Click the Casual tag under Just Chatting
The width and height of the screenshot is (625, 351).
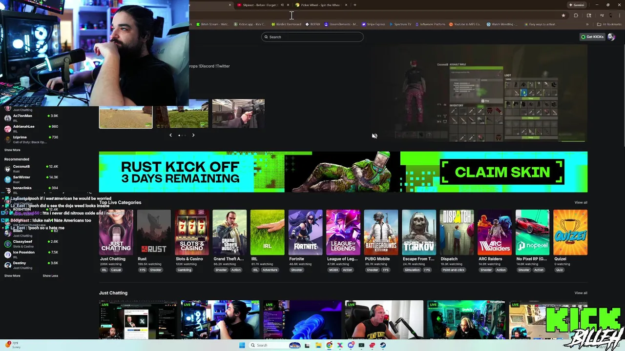(116, 270)
